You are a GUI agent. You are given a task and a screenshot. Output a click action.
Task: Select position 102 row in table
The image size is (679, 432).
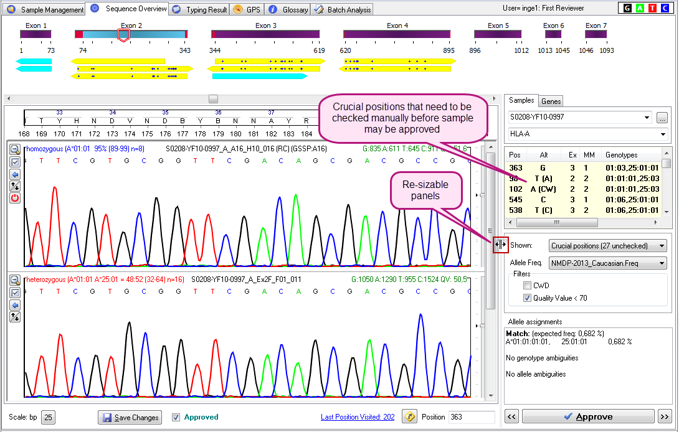pyautogui.click(x=584, y=189)
